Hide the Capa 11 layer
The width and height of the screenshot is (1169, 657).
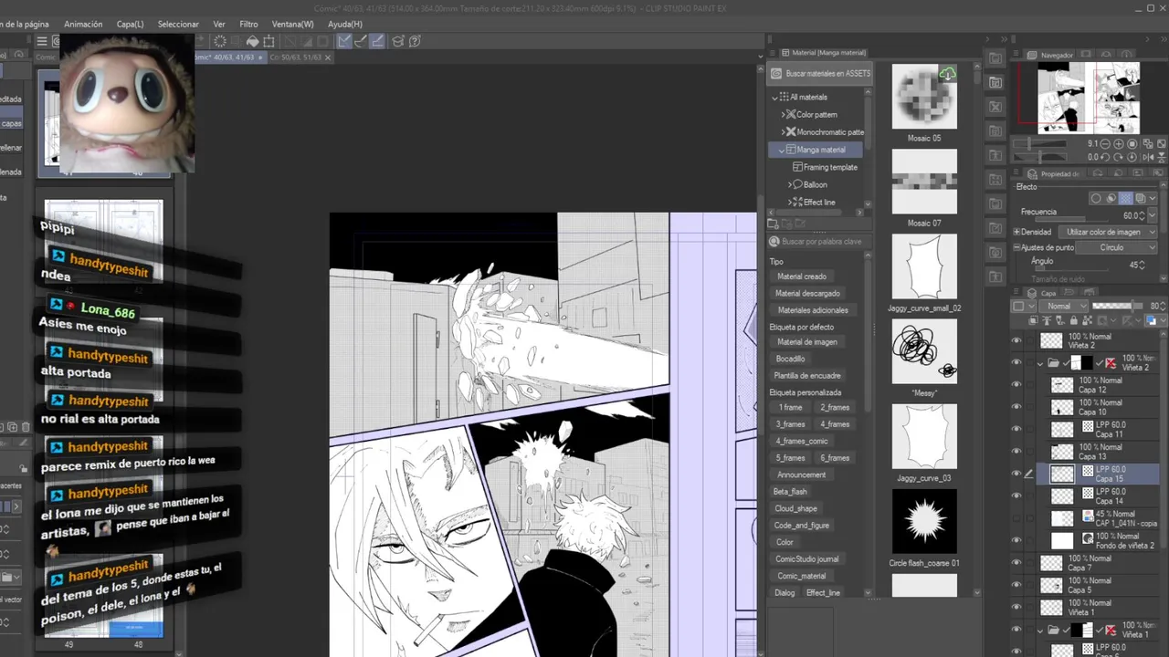tap(1016, 429)
